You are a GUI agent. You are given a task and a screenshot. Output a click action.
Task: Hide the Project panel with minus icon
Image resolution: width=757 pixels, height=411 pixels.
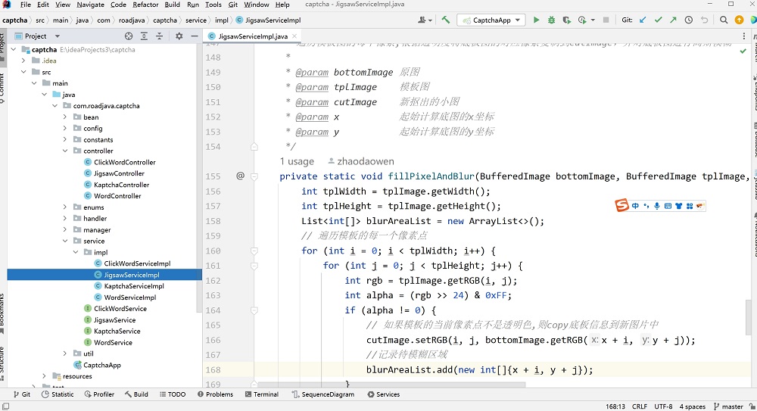click(195, 36)
